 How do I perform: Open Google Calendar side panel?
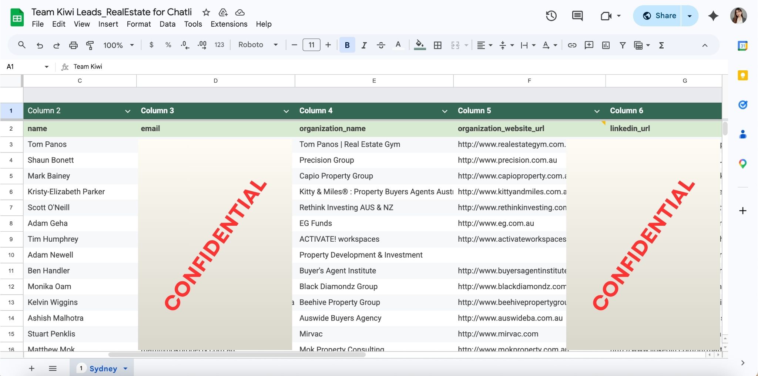(742, 46)
